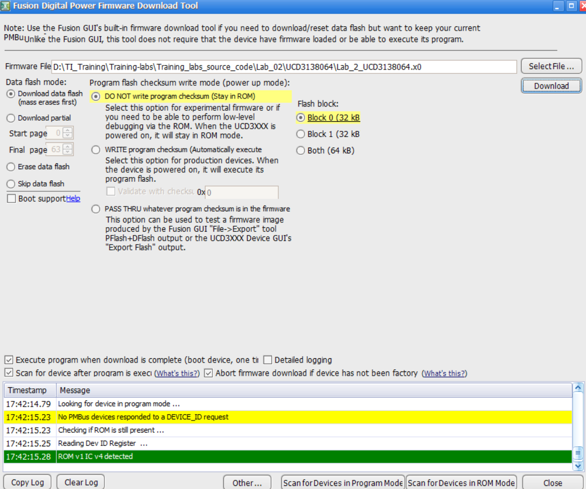The height and width of the screenshot is (489, 586).
Task: Select Both (64 kB) flash block
Action: (301, 151)
